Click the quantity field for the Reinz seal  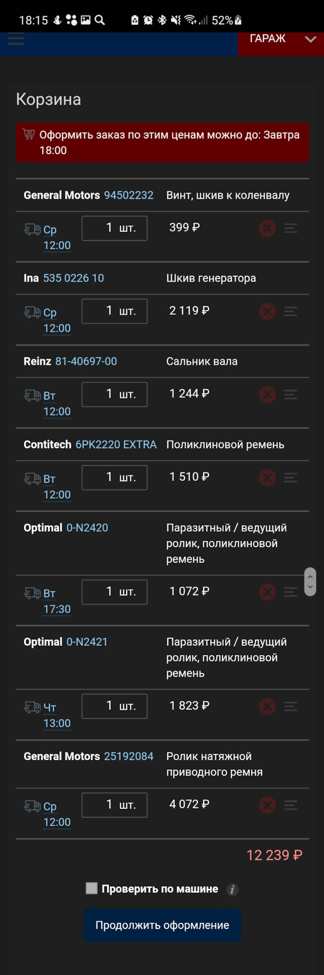click(x=114, y=394)
